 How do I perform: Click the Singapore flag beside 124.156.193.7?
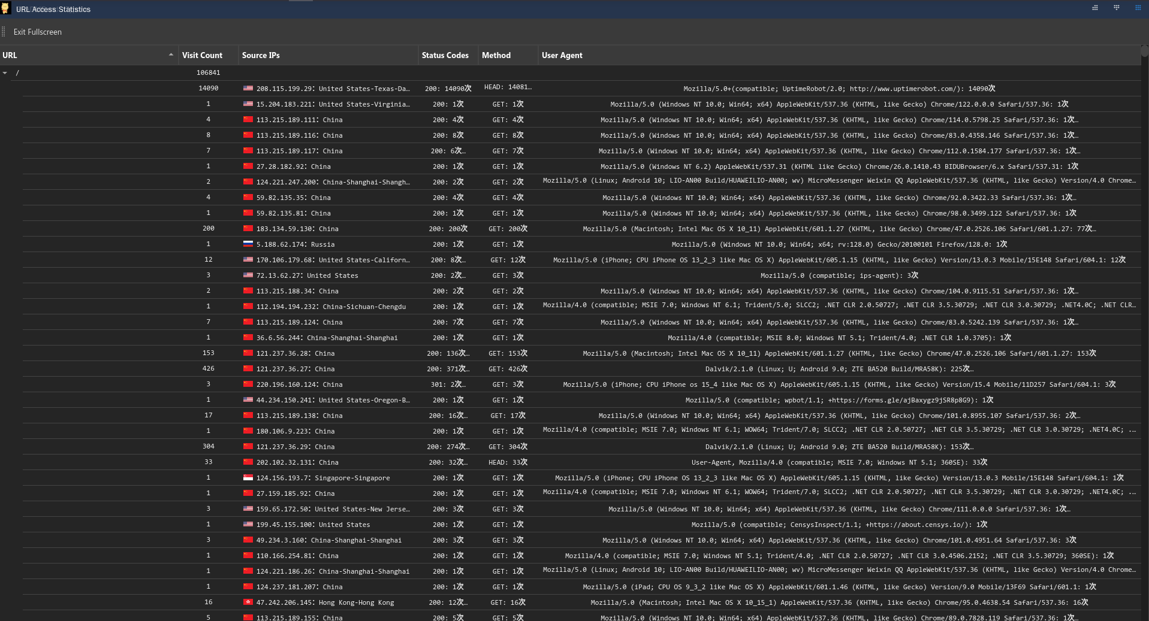[248, 477]
